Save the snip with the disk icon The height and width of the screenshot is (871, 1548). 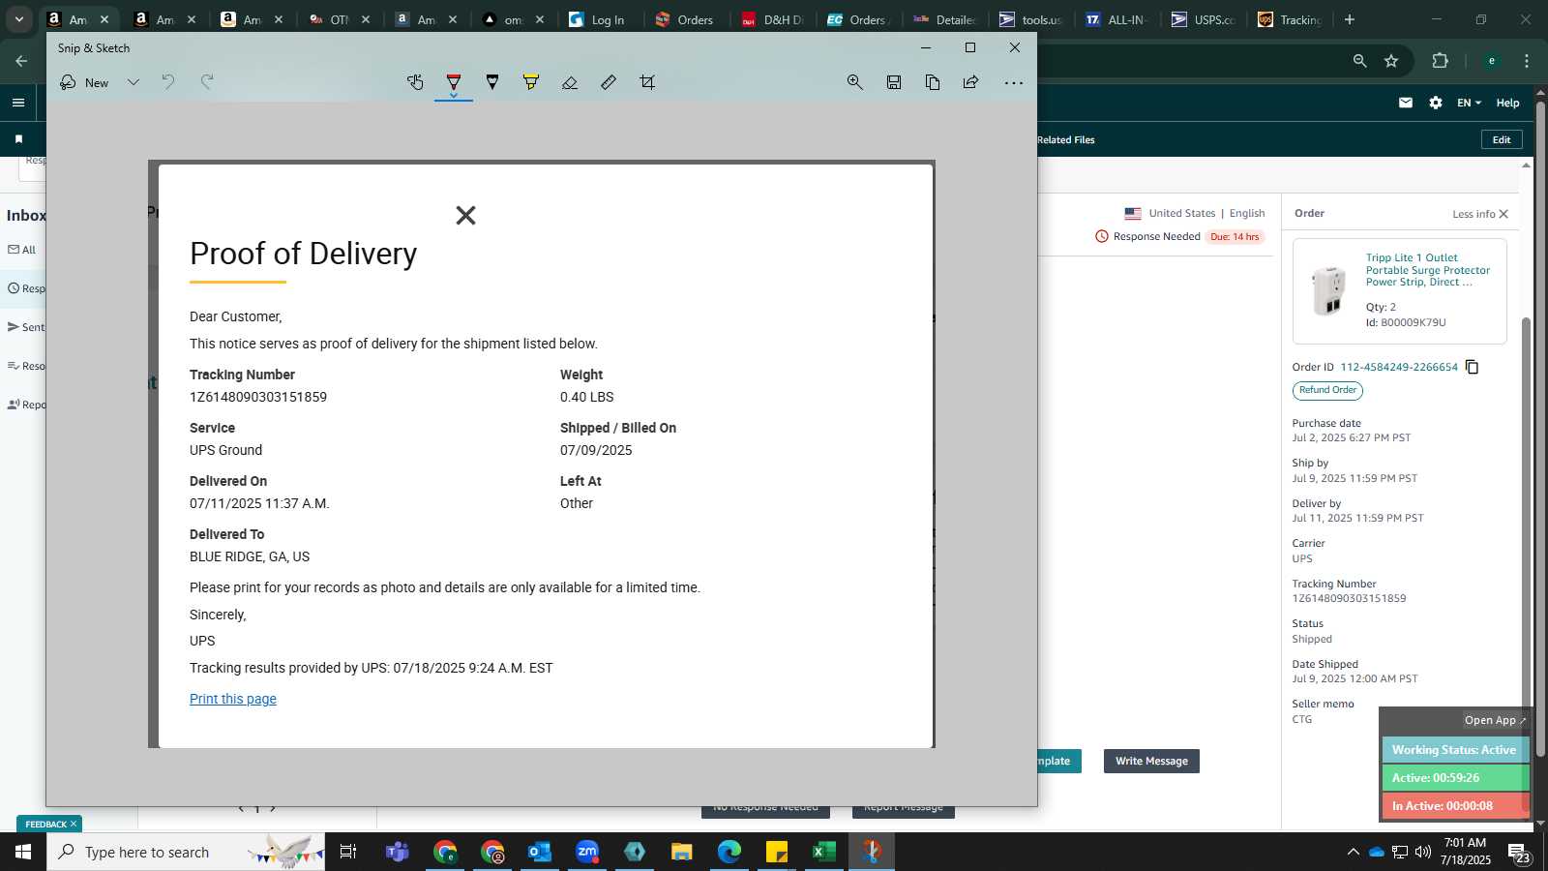coord(894,82)
